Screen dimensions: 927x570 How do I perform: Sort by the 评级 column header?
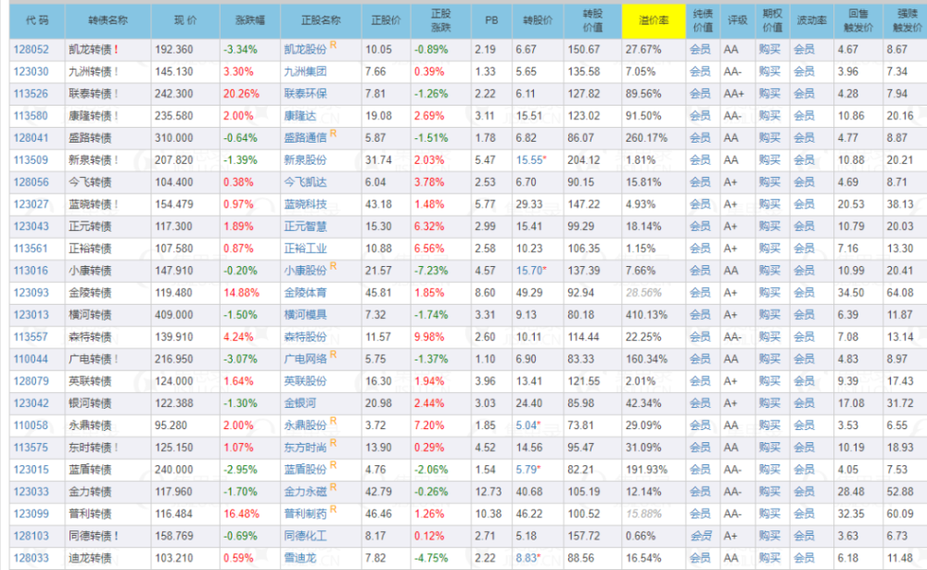737,20
